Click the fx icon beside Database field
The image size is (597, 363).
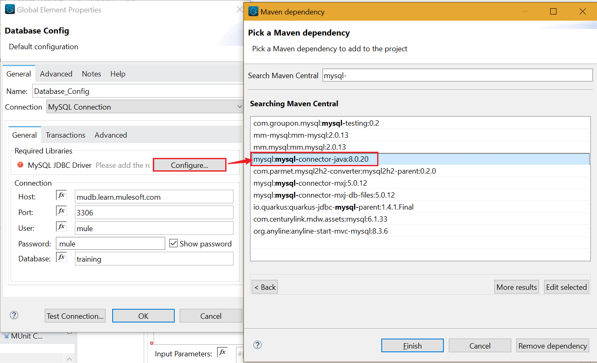point(61,257)
